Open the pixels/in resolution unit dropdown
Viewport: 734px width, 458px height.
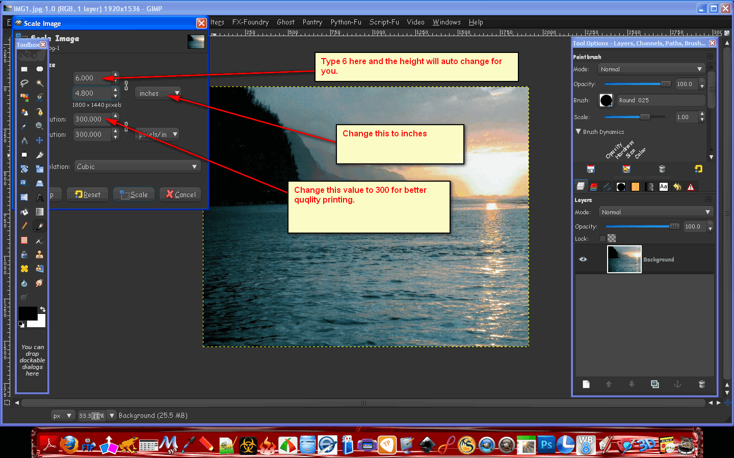157,134
